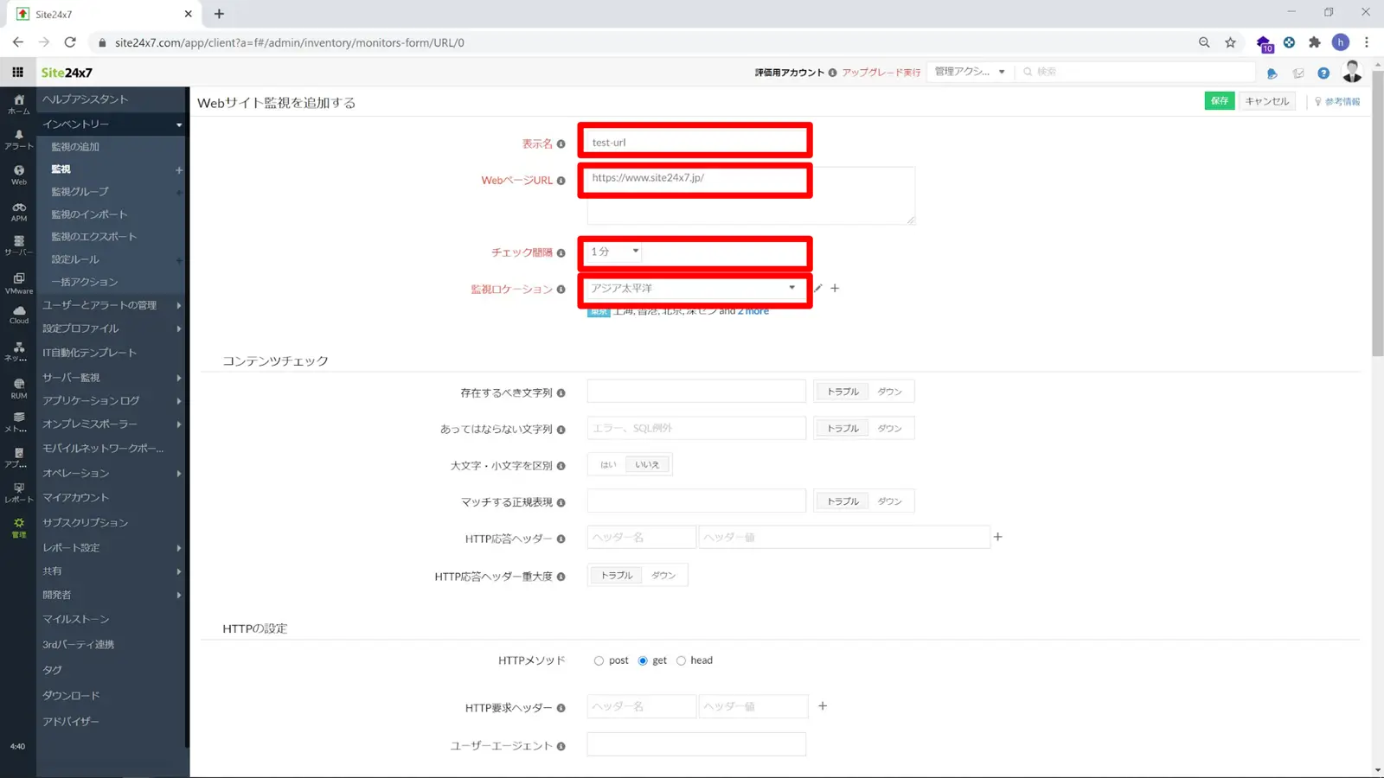Add another HTTP応答ヘッダー with plus icon
Viewport: 1384px width, 778px height.
coord(997,537)
